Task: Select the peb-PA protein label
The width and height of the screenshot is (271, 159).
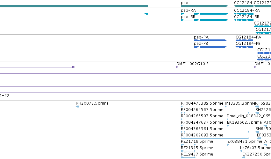Action: pos(201,37)
